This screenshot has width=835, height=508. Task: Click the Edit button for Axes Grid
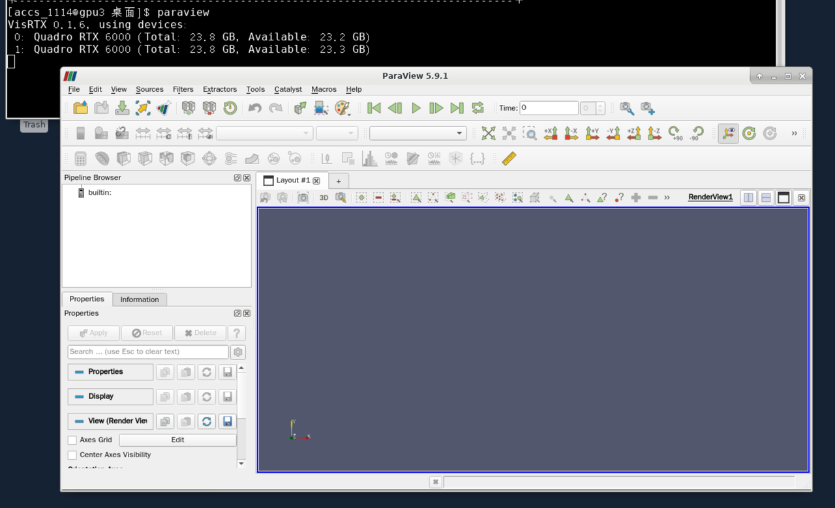[x=177, y=440]
